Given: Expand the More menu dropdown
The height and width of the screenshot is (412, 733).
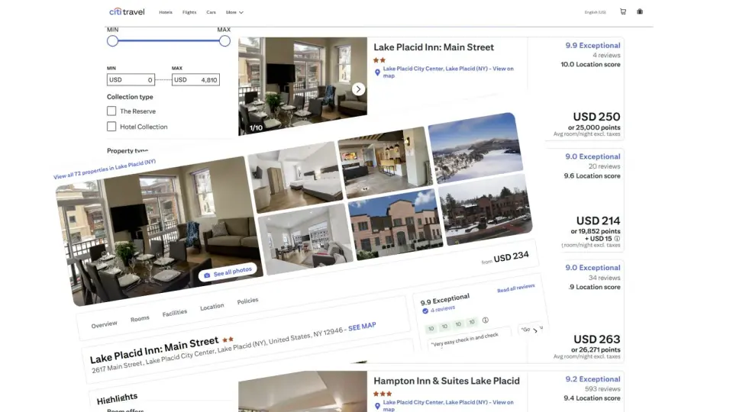Looking at the screenshot, I should tap(234, 12).
